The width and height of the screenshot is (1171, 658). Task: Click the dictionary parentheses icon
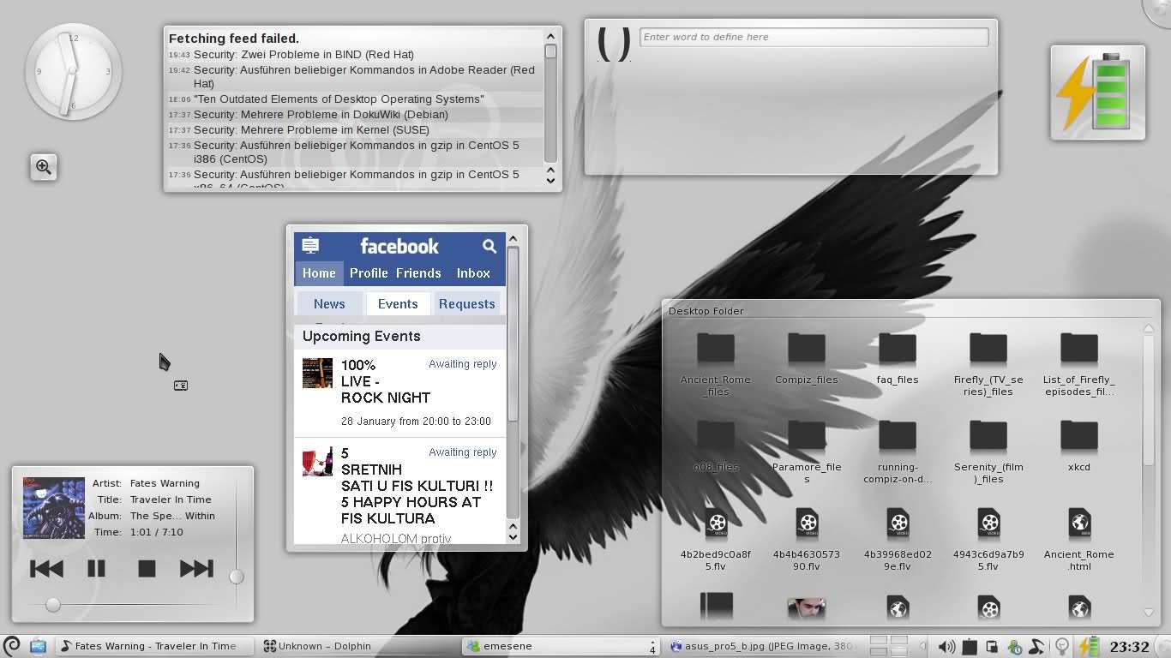pyautogui.click(x=614, y=44)
